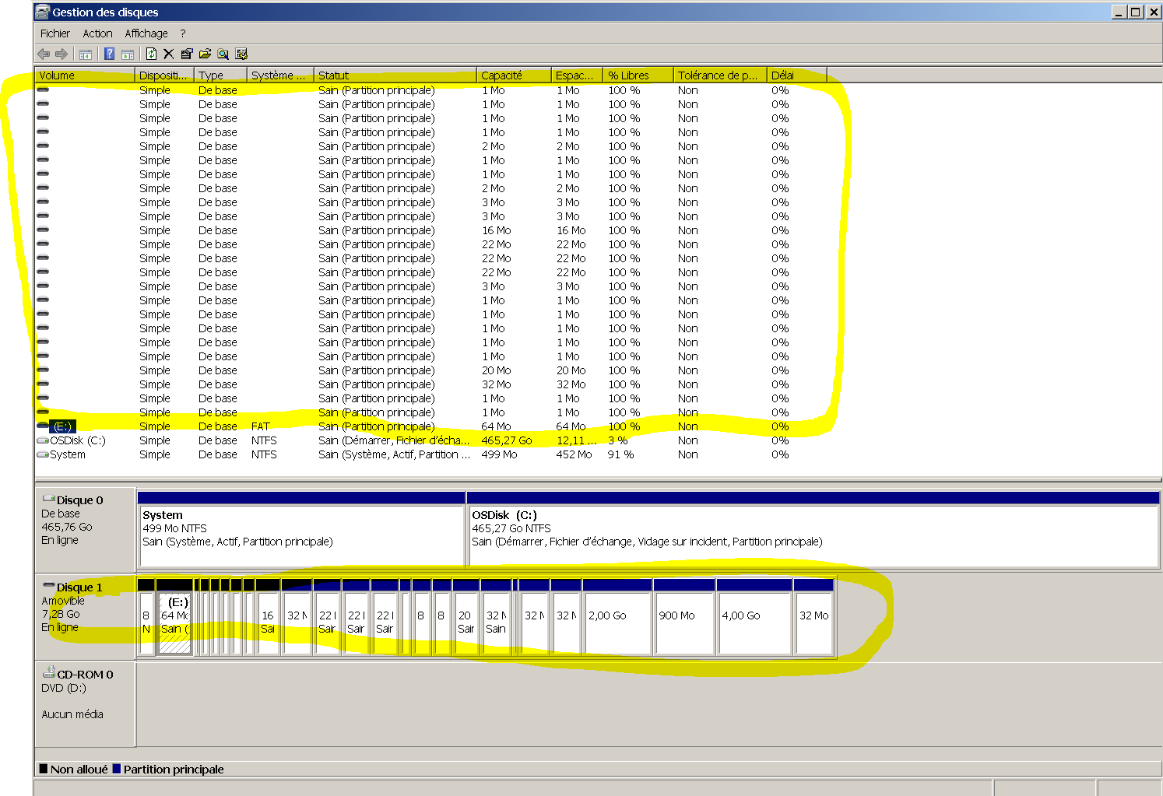This screenshot has height=796, width=1163.
Task: Click the Gestion des disques title bar icon
Action: [x=42, y=12]
